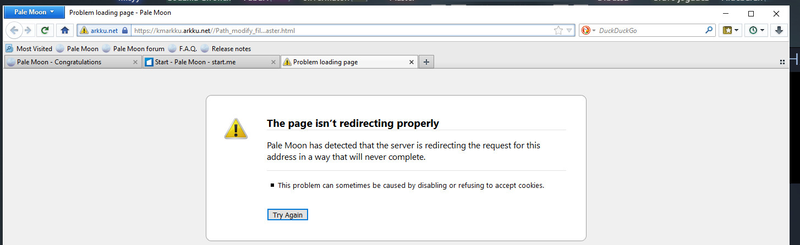800x245 pixels.
Task: Click the yellow warning triangle on error page
Action: [x=235, y=128]
